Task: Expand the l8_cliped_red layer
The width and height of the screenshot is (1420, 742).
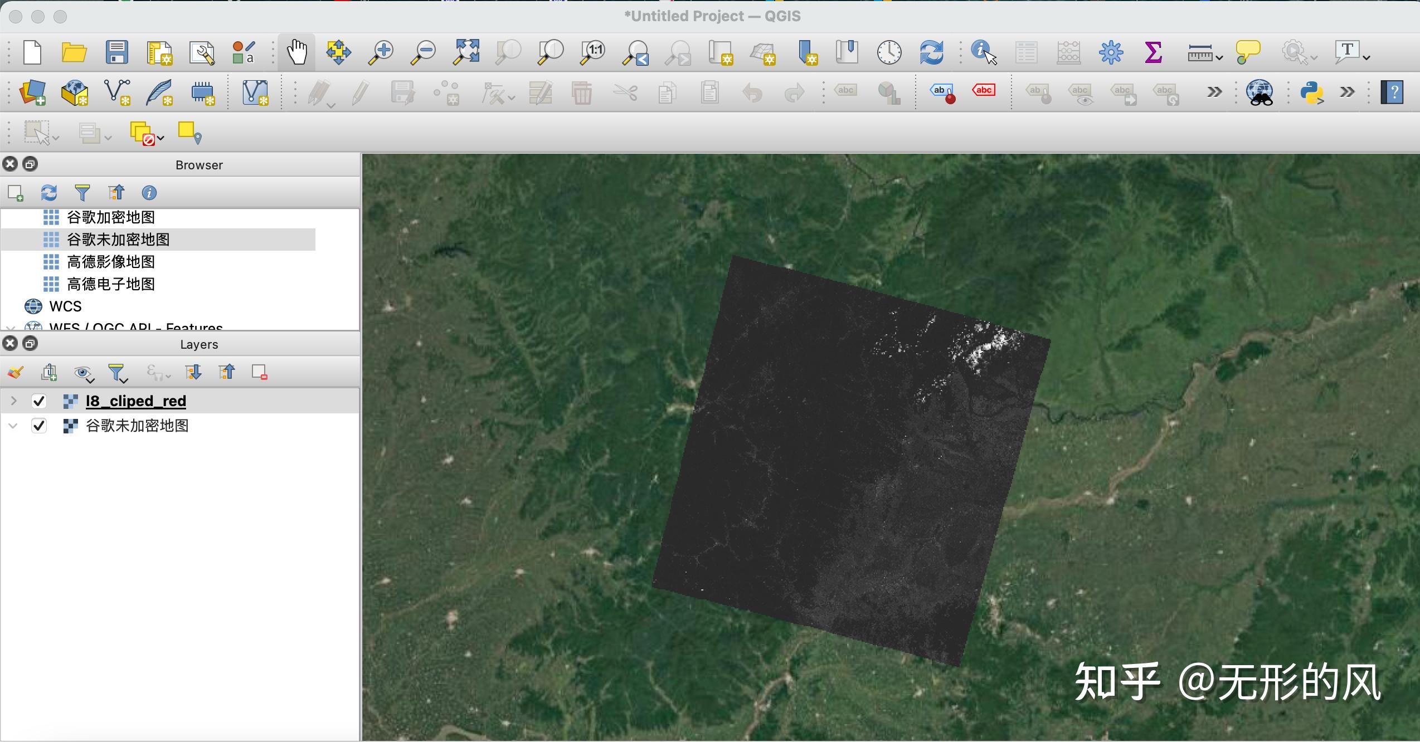Action: (x=13, y=401)
